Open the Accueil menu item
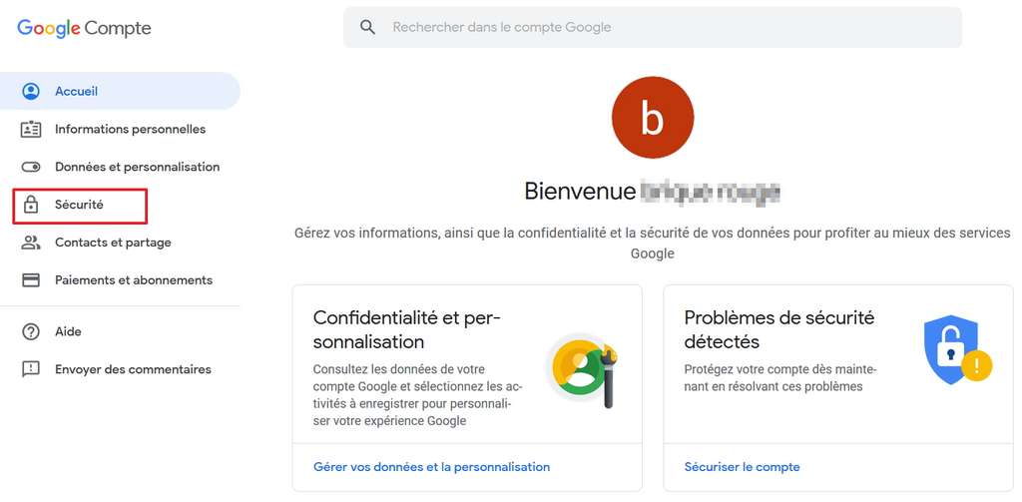Viewport: 1022px width, 502px height. point(77,92)
